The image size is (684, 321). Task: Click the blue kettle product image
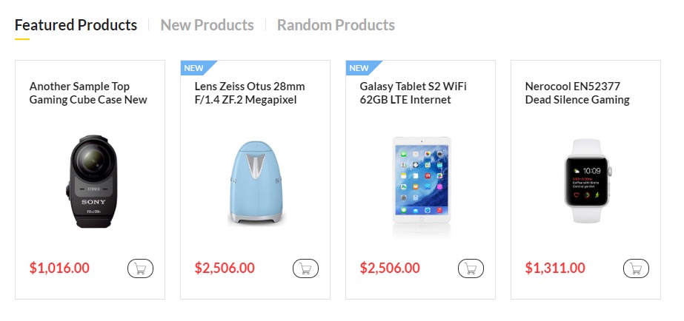255,183
